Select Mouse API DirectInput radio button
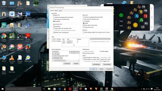Viewport: 162px width, 91px height. click(x=84, y=21)
